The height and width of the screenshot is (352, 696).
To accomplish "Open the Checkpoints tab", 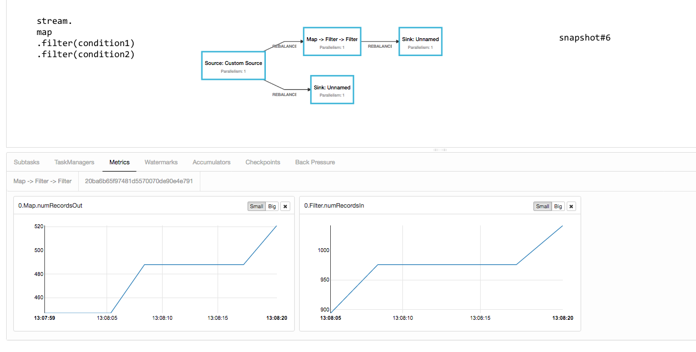I will tap(263, 162).
